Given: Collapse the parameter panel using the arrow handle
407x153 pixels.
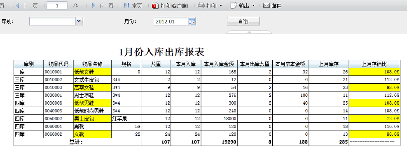Looking at the screenshot, I should (x=249, y=32).
